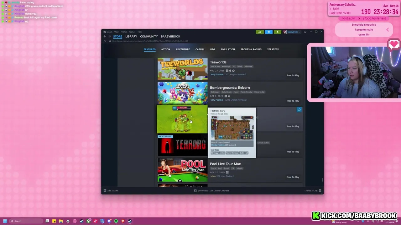Go forward with the Steam forward arrow
This screenshot has width=401, height=225.
click(x=110, y=37)
